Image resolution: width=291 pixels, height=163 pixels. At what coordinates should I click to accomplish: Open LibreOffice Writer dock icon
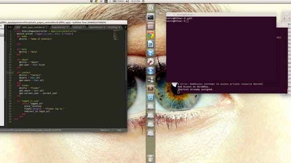[x=151, y=44]
